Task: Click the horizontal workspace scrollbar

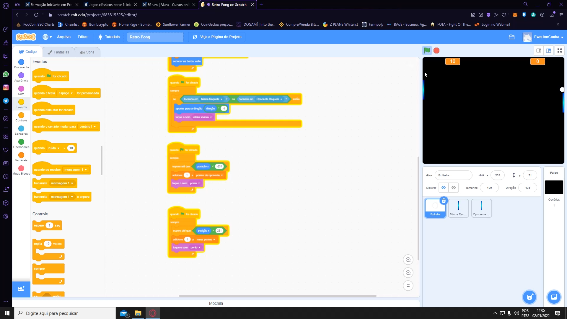Action: [278, 296]
